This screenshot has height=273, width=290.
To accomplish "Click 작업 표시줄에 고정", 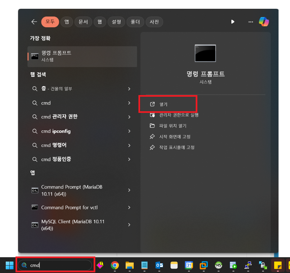I will tap(172, 148).
